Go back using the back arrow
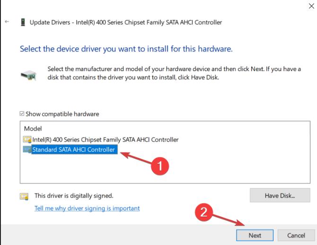Viewport: 317px width, 245px height. pos(7,21)
